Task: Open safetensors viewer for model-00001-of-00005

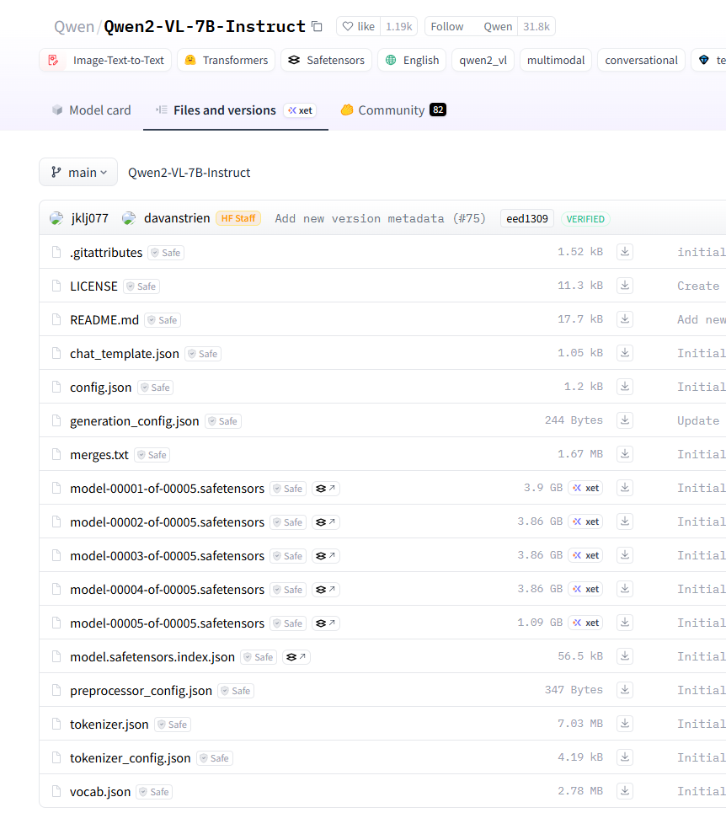Action: click(x=325, y=489)
